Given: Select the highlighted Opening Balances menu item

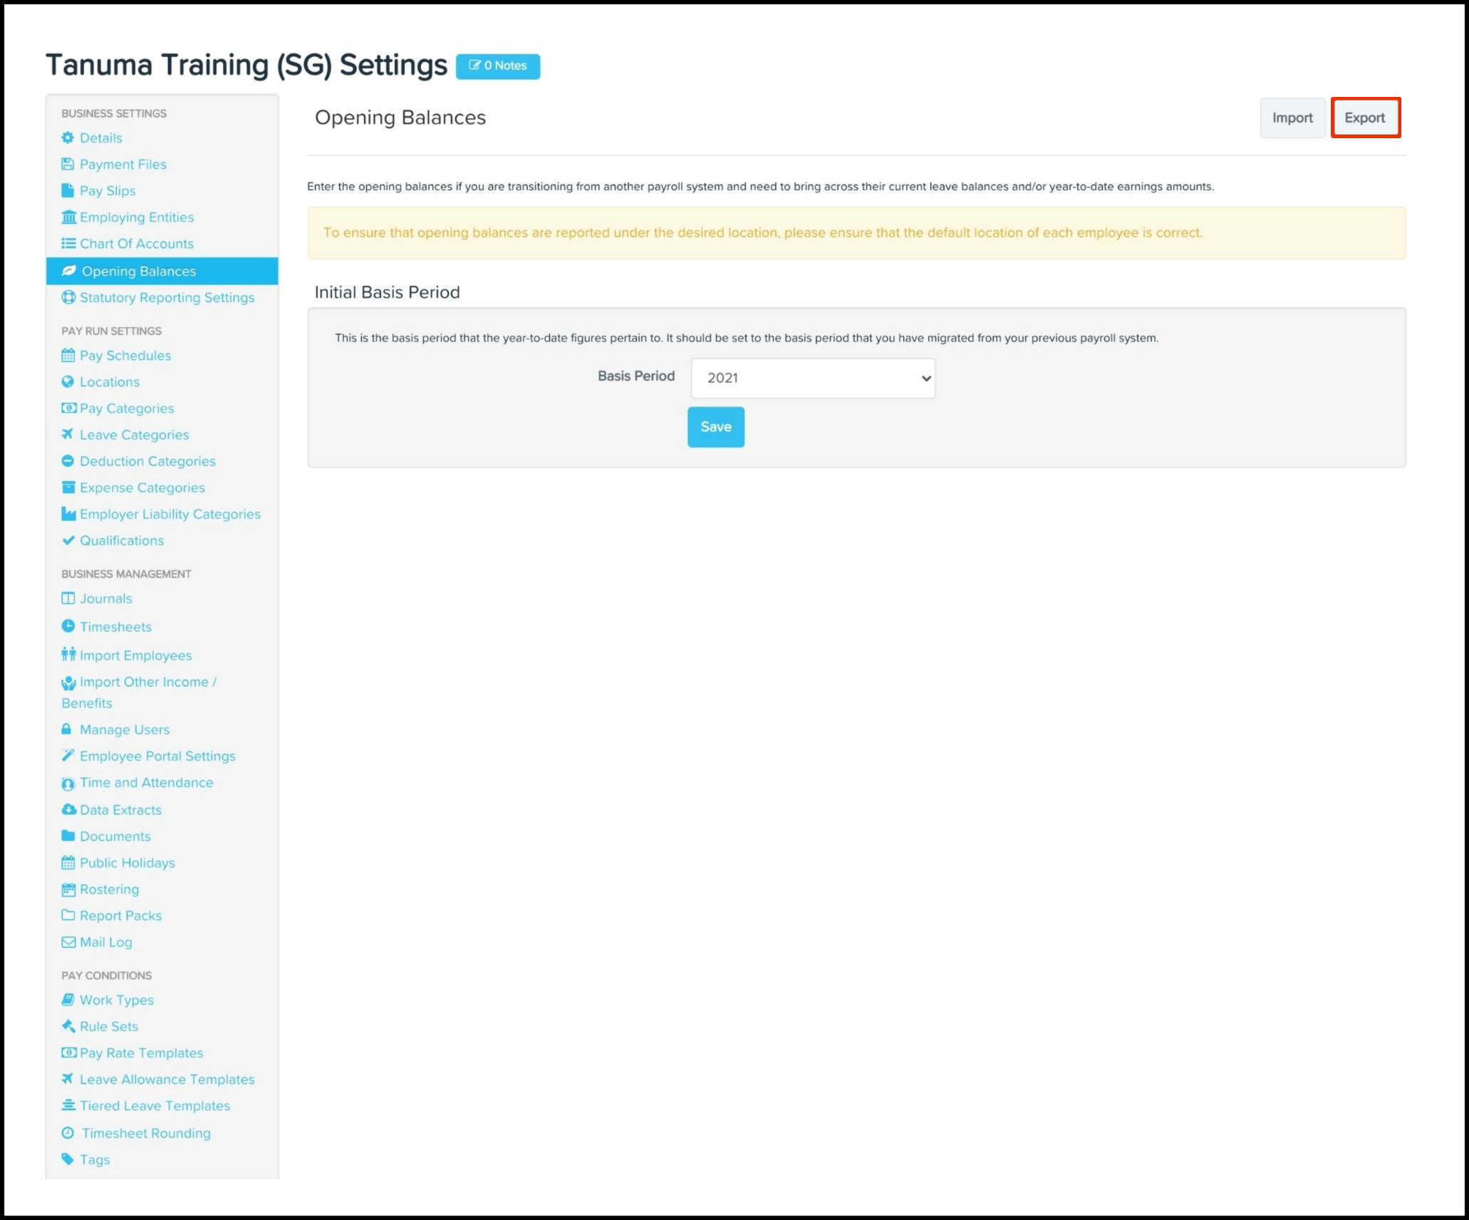Looking at the screenshot, I should coord(139,271).
